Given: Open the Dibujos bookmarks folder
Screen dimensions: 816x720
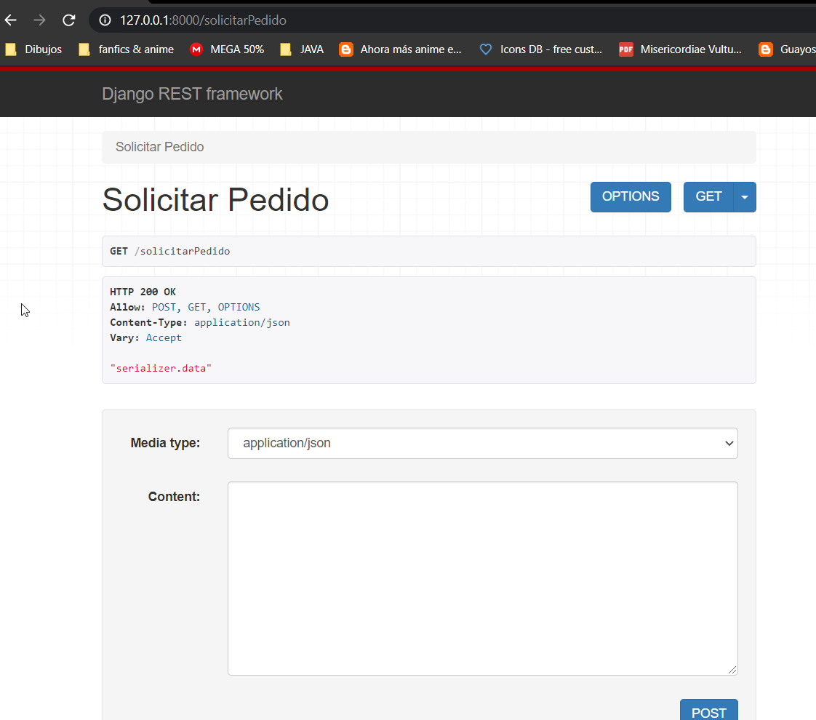Looking at the screenshot, I should point(34,49).
